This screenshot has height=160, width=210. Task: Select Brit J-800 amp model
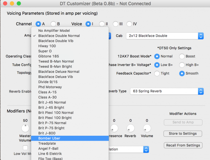coord(70,133)
